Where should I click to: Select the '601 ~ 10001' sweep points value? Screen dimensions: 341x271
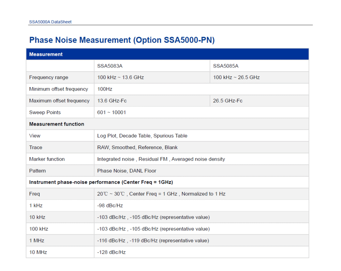coord(112,112)
